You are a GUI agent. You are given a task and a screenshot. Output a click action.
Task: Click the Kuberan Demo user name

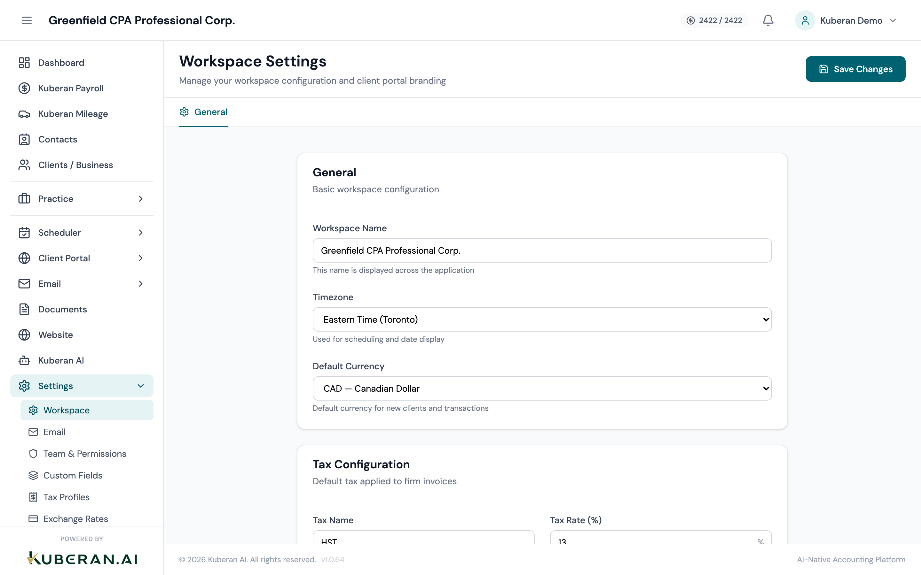pos(851,20)
